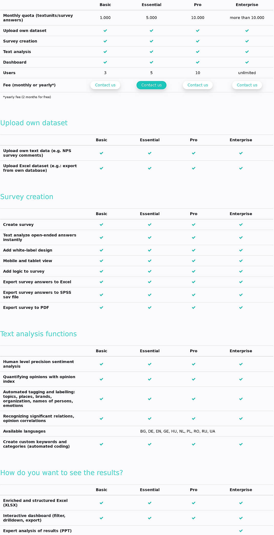Screen dimensions: 274x535
Task: Click Enterprise checkmark for Expert analysis of results
Action: tap(241, 531)
